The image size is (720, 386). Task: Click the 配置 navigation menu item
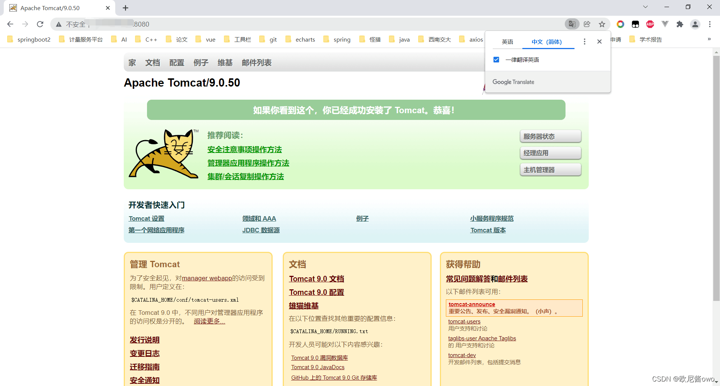(177, 63)
